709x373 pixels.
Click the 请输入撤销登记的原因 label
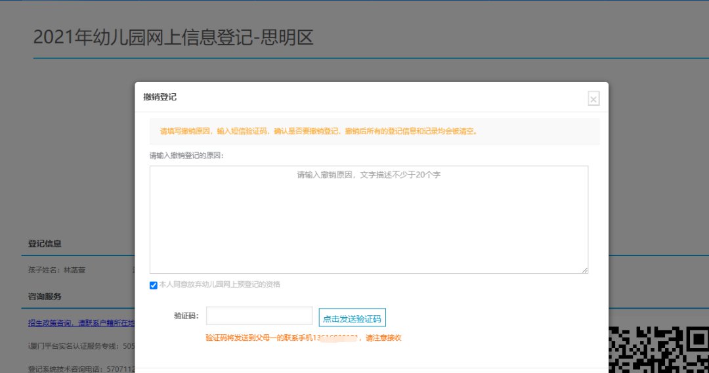[187, 156]
